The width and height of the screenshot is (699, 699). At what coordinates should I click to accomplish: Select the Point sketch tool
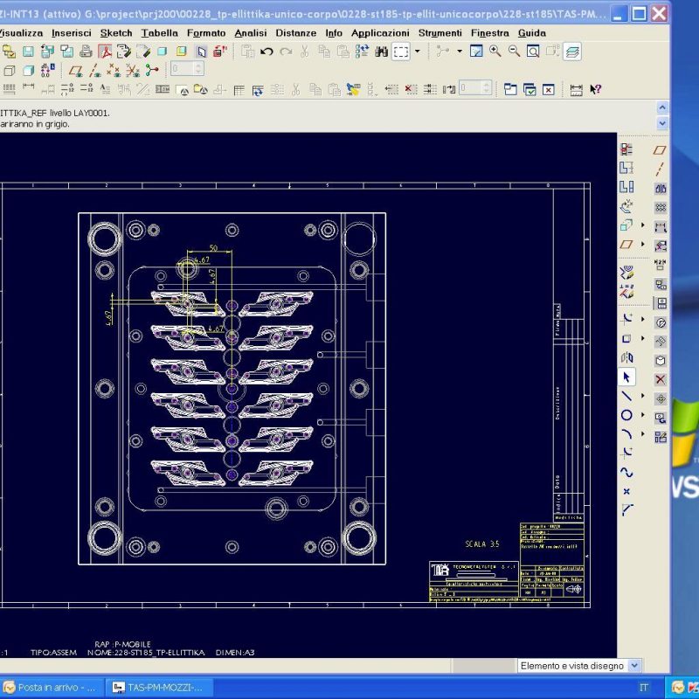pyautogui.click(x=626, y=491)
